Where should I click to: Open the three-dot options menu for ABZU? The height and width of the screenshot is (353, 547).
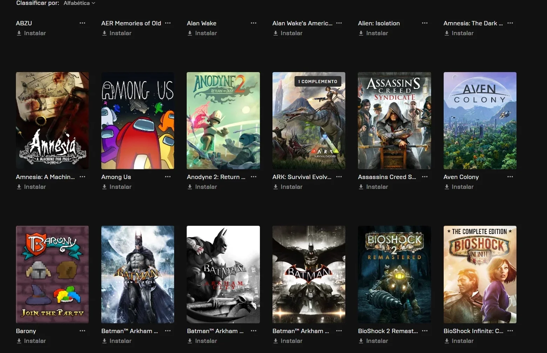82,23
